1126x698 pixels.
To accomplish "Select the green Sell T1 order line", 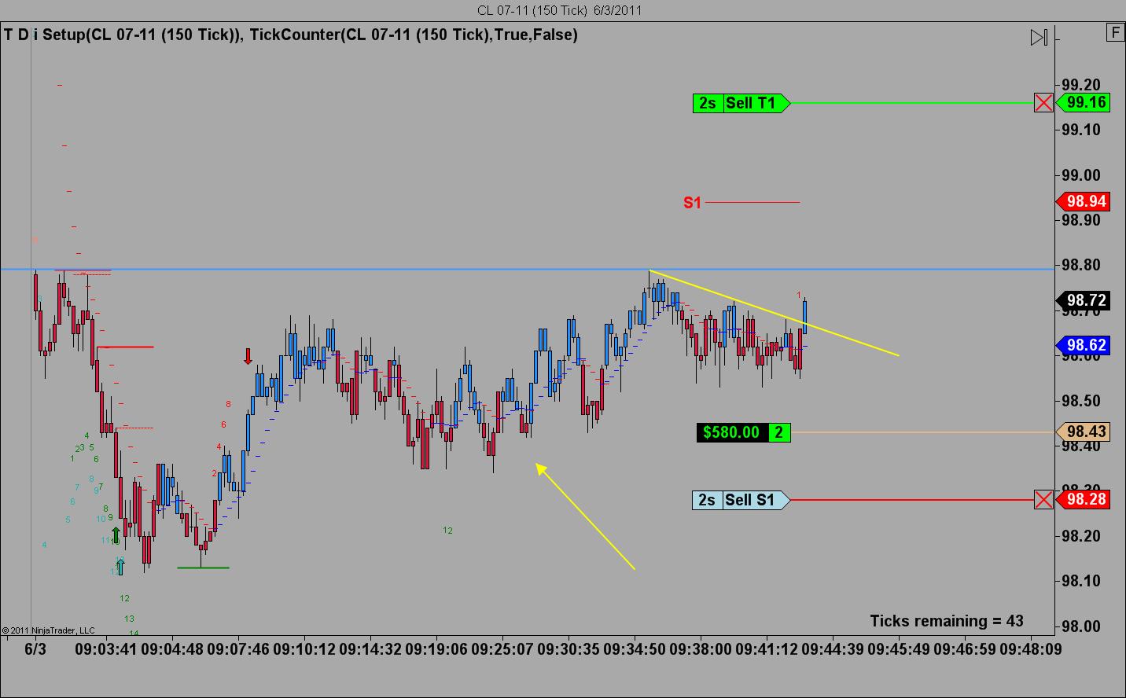I will tap(911, 103).
